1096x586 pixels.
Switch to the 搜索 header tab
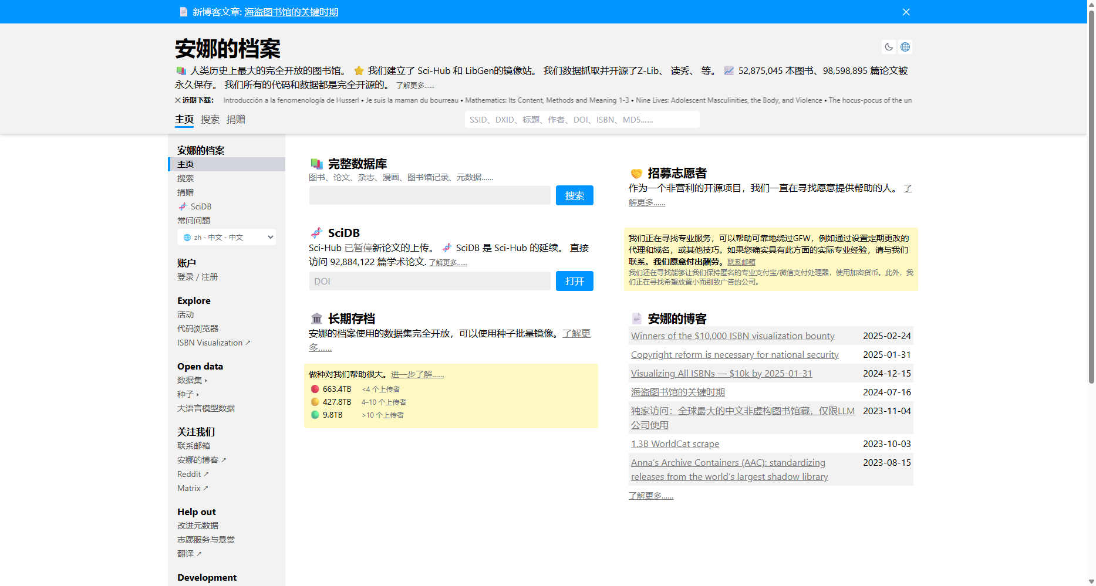(x=210, y=119)
